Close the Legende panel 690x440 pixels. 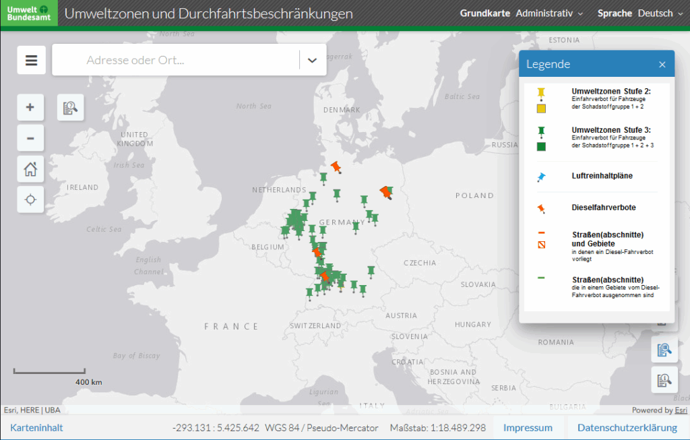click(662, 65)
